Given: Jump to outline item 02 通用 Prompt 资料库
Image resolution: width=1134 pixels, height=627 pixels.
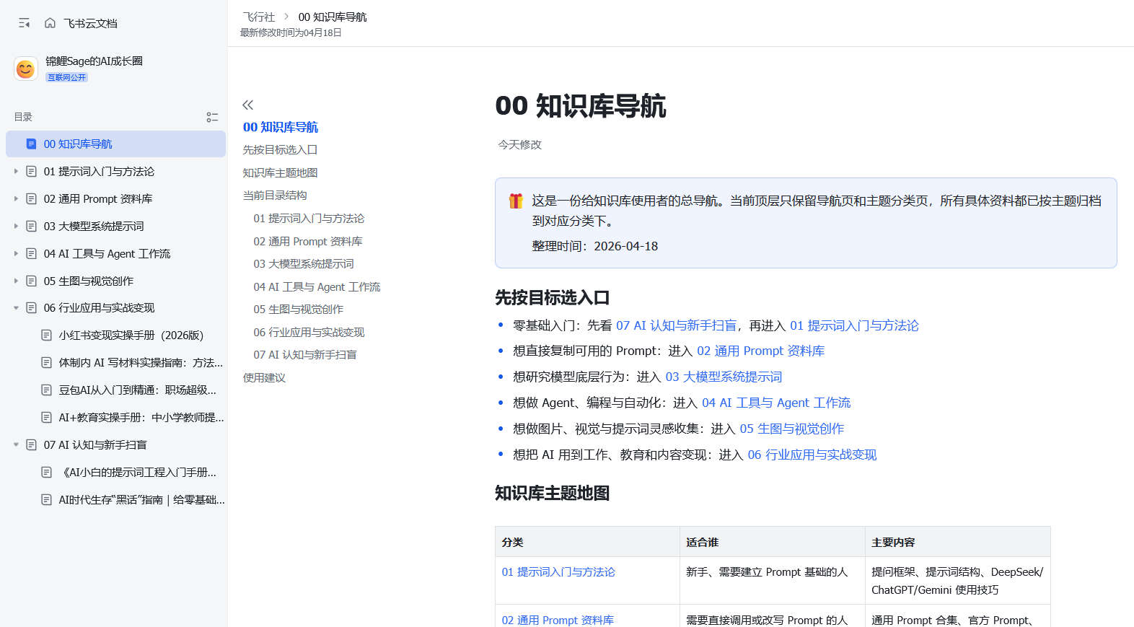Looking at the screenshot, I should click(x=308, y=242).
